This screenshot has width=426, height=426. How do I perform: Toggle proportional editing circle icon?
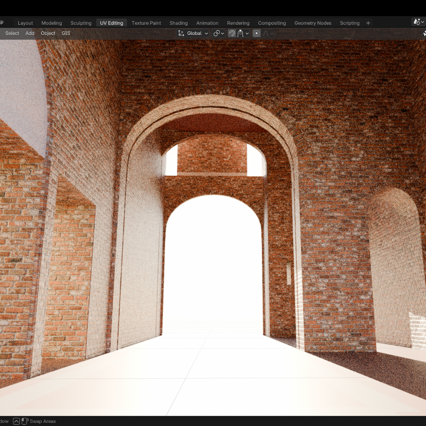click(x=256, y=34)
